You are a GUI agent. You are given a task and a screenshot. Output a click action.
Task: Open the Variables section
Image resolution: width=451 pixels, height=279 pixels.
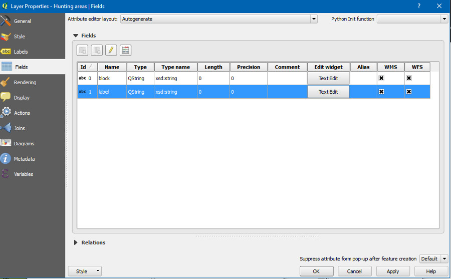[x=33, y=174]
